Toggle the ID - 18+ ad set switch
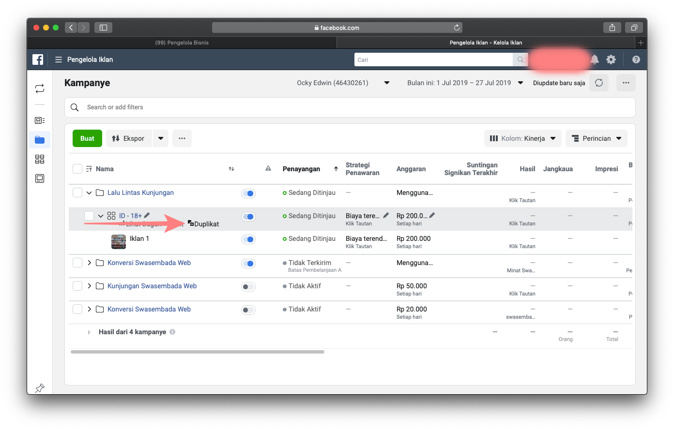Image resolution: width=674 pixels, height=430 pixels. (248, 217)
